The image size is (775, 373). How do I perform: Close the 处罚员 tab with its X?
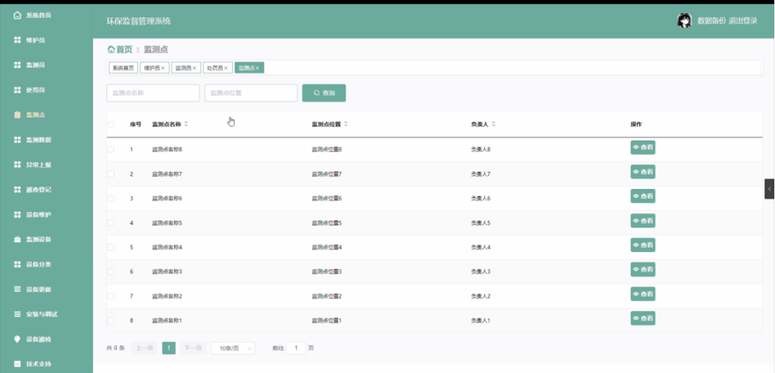tap(226, 69)
